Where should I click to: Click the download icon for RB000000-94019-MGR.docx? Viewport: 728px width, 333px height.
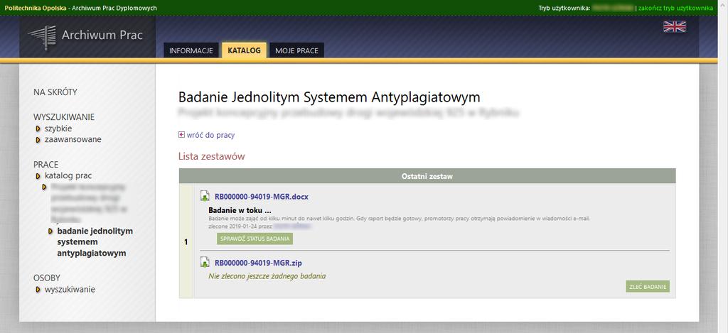click(205, 196)
